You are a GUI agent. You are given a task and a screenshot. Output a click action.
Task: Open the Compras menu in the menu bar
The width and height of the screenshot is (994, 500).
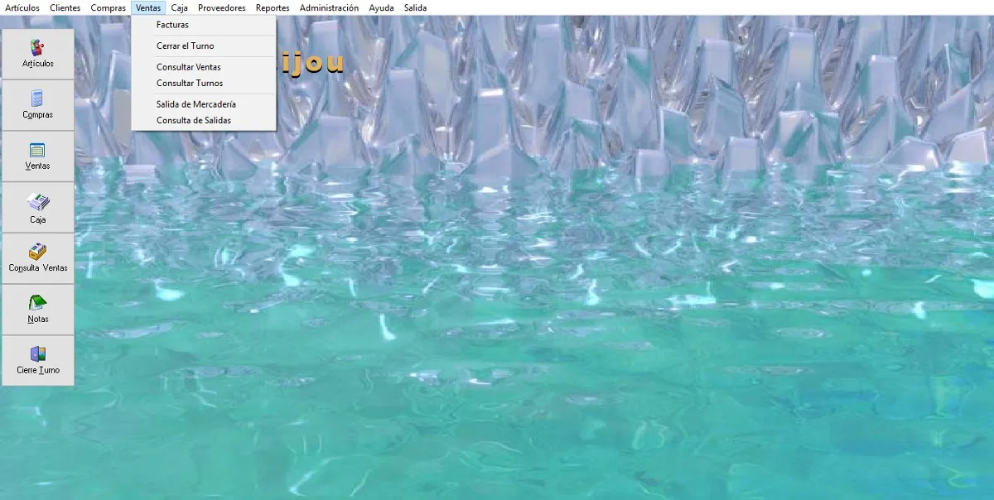[x=109, y=7]
